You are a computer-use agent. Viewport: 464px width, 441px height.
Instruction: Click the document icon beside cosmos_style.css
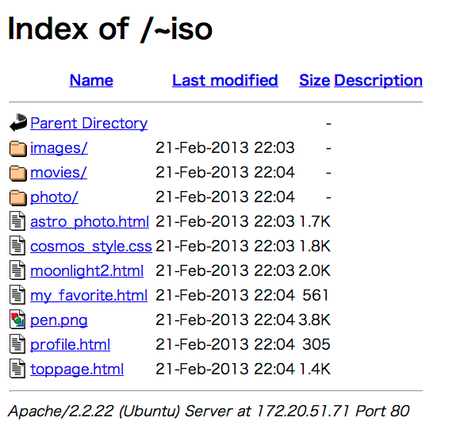[17, 246]
